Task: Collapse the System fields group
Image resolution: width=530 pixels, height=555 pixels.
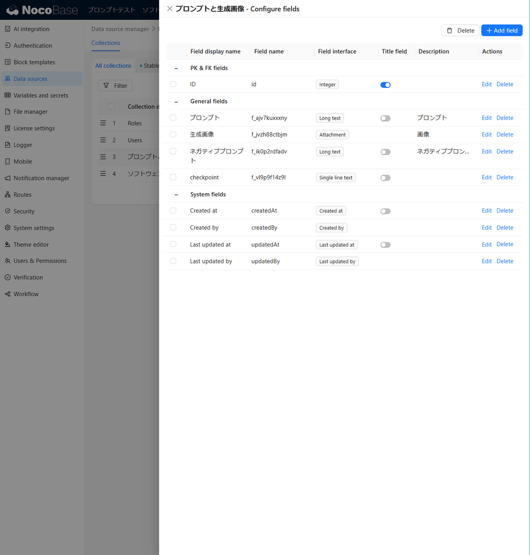Action: coord(176,195)
